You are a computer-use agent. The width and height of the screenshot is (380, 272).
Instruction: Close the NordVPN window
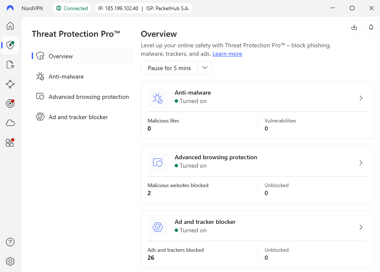(371, 8)
